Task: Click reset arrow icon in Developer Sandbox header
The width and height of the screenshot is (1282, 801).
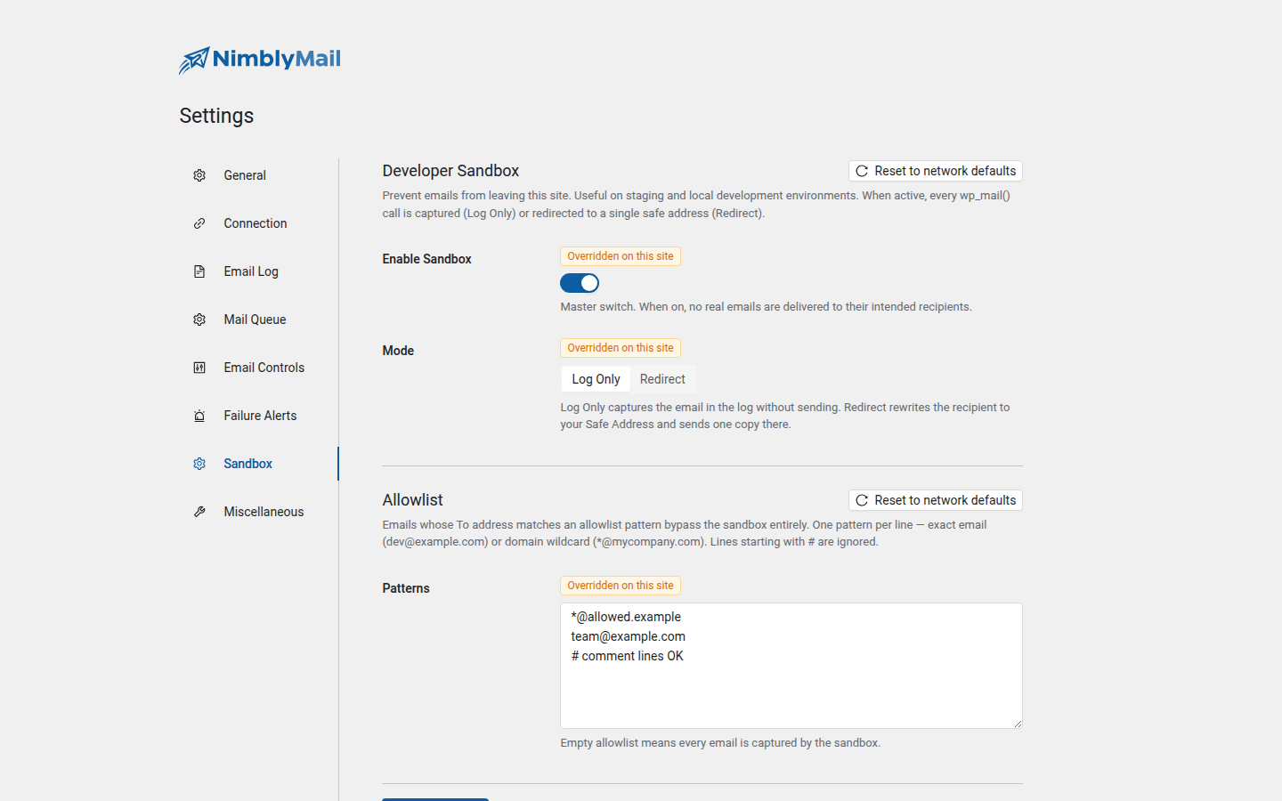Action: click(x=862, y=171)
